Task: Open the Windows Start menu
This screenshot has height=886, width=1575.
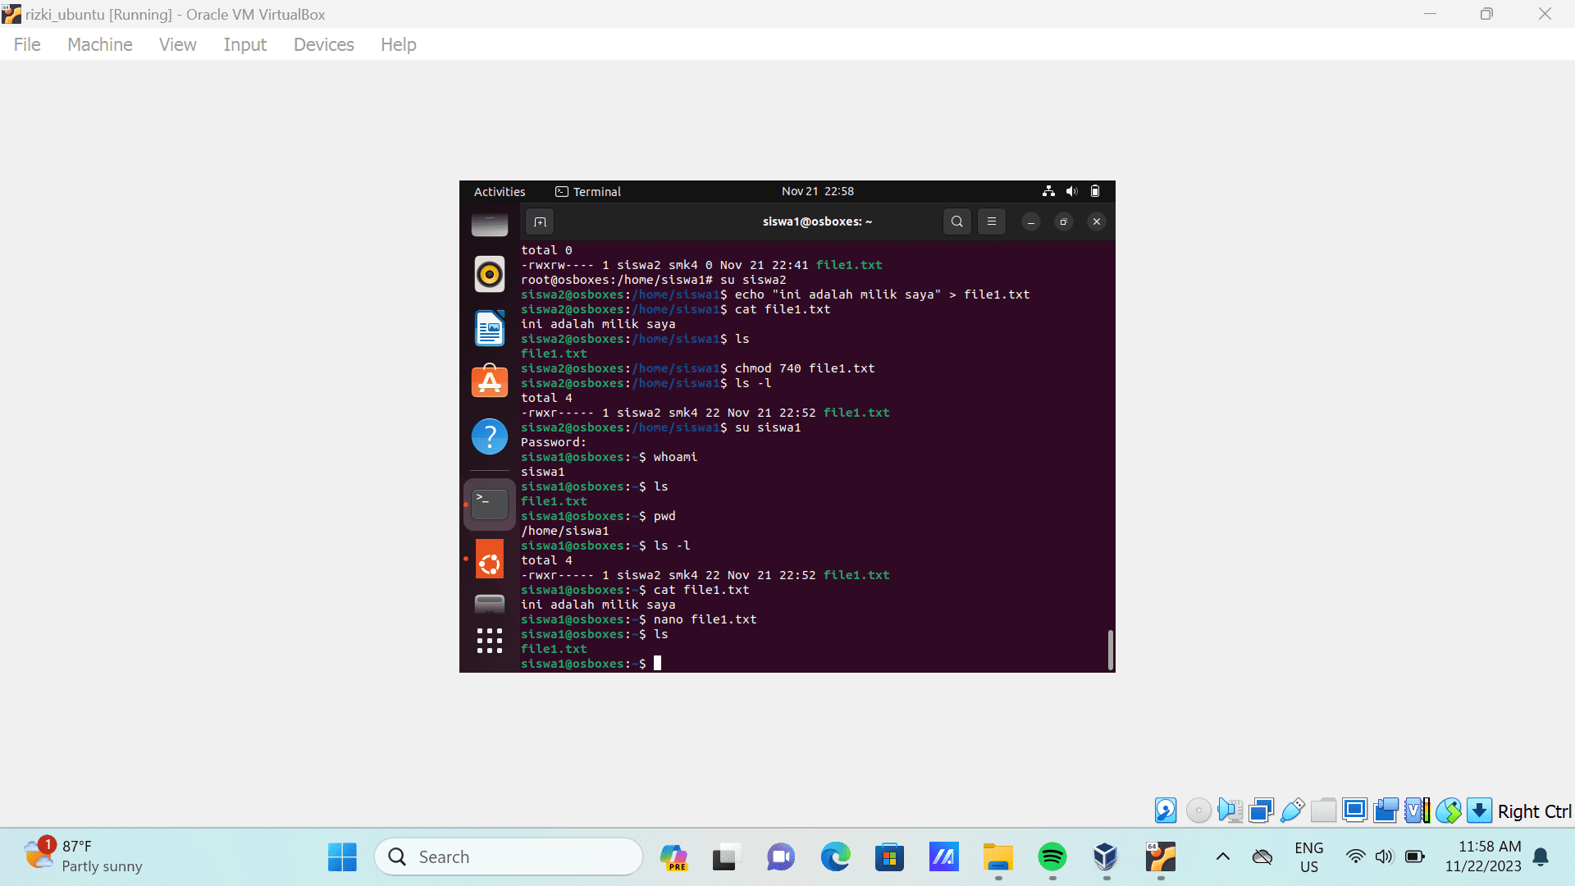Action: pyautogui.click(x=342, y=857)
